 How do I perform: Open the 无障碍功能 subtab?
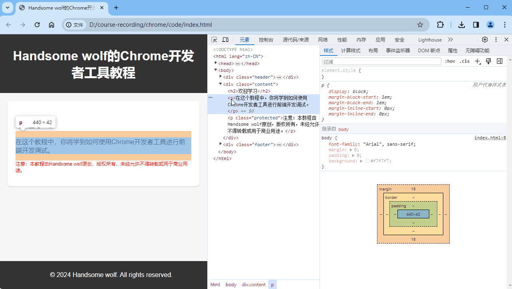477,51
